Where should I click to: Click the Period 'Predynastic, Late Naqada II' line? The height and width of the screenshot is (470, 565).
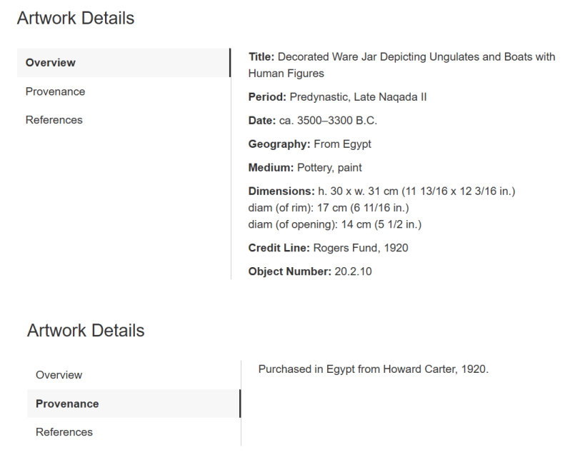pos(337,97)
